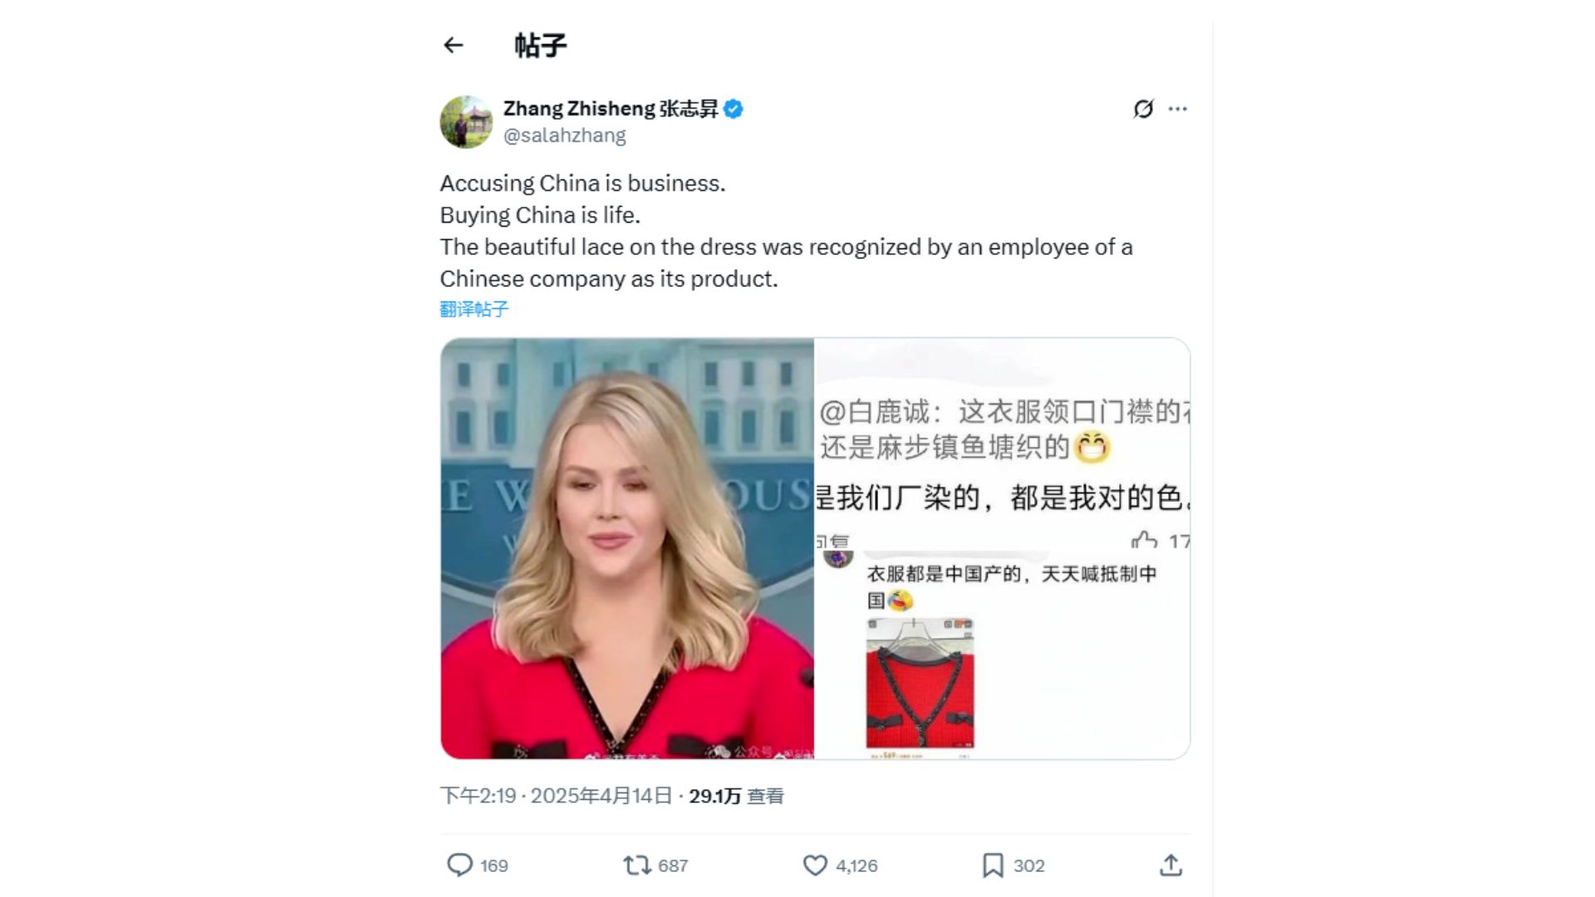Open the Grok explain icon on the post
The height and width of the screenshot is (897, 1595).
[1143, 109]
